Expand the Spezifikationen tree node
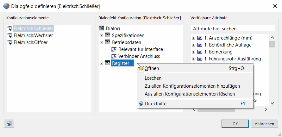This screenshot has width=282, height=137. pos(101,35)
